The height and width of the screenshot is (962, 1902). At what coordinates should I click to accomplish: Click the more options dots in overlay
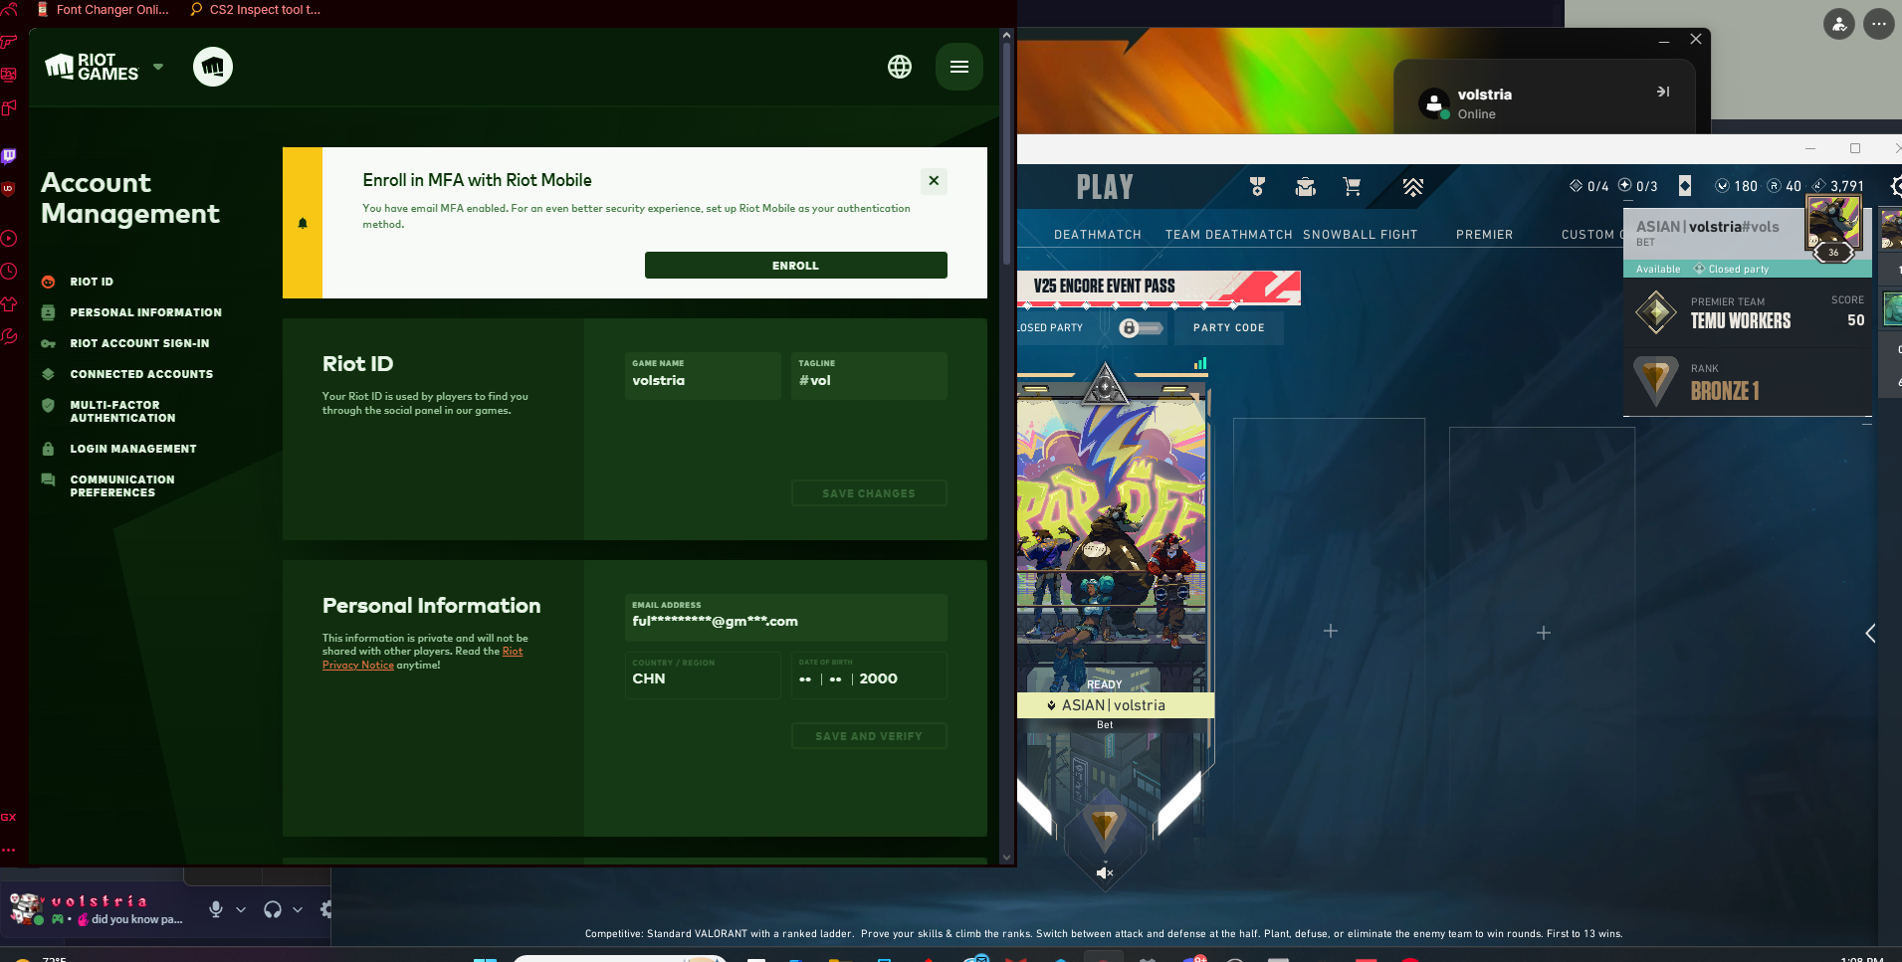pyautogui.click(x=1879, y=24)
